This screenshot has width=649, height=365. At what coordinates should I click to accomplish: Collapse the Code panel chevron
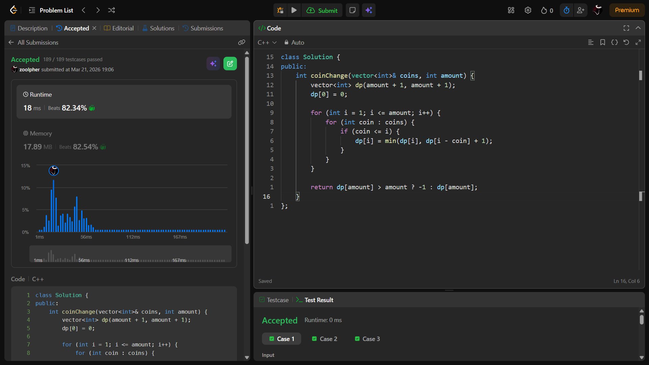(638, 28)
